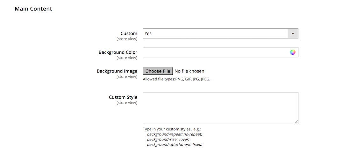
Task: Click the background-attachment: fixed example line
Action: click(x=175, y=145)
